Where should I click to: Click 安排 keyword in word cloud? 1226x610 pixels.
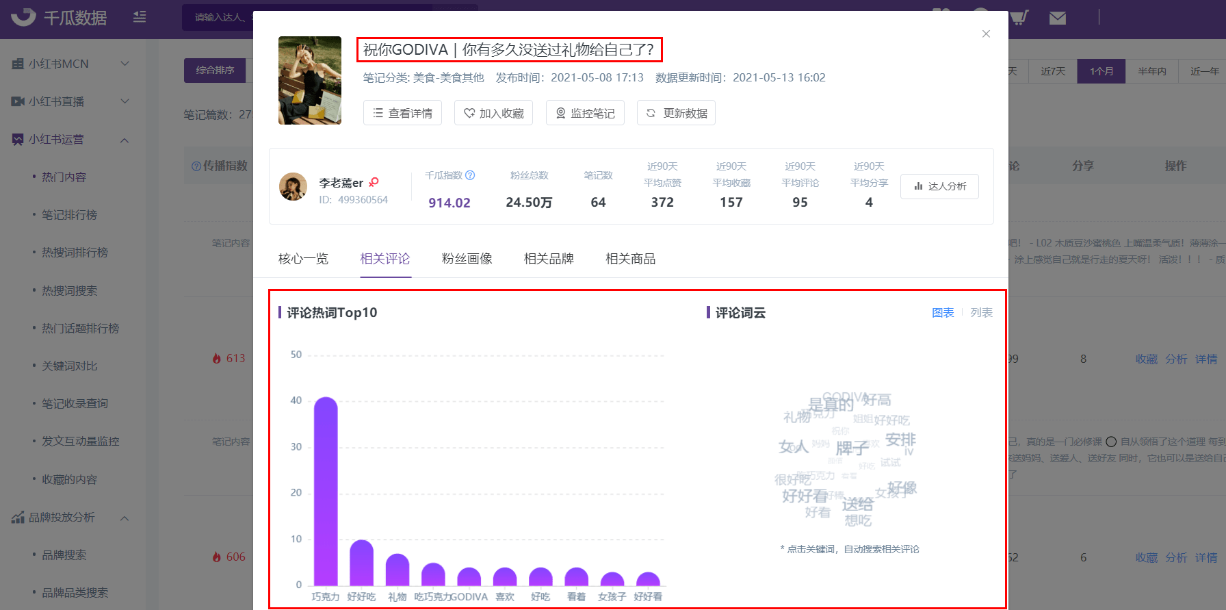pos(900,440)
